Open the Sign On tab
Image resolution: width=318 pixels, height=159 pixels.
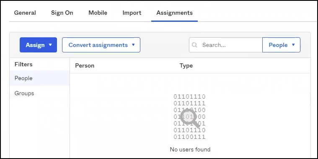62,13
